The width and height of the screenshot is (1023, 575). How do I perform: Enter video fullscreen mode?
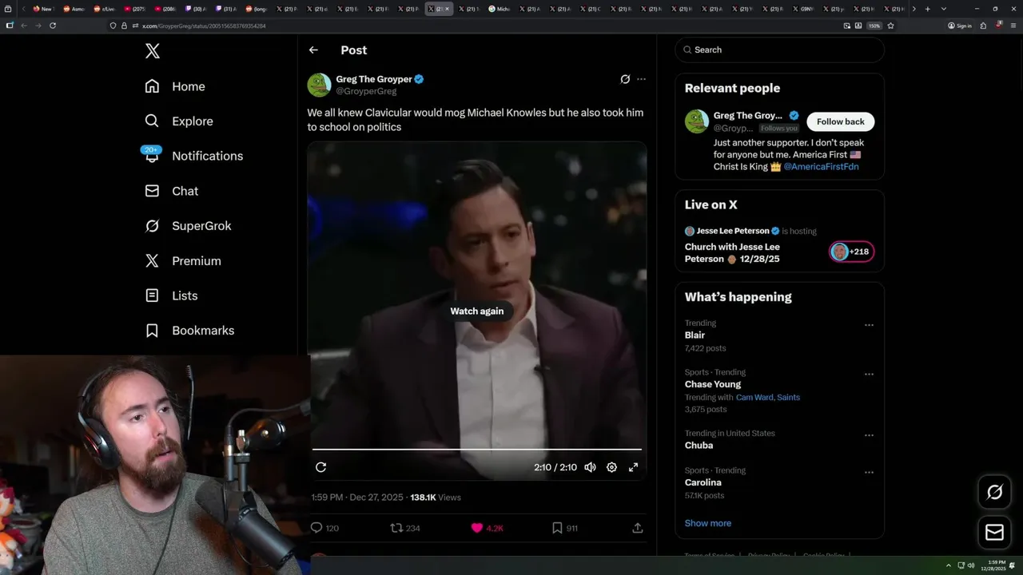point(633,467)
